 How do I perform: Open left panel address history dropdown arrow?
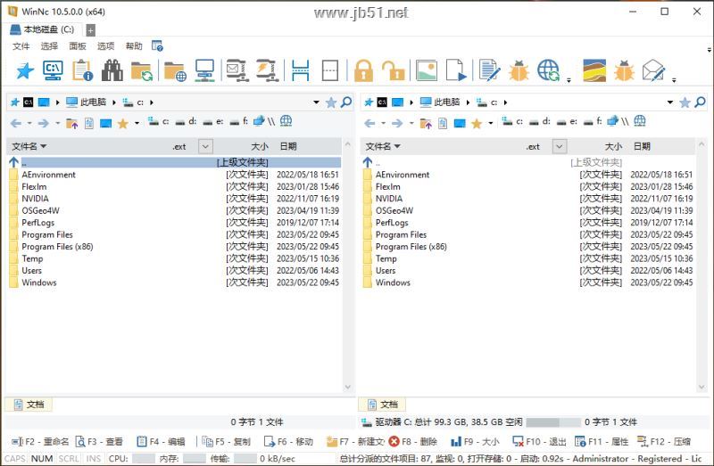coord(316,102)
